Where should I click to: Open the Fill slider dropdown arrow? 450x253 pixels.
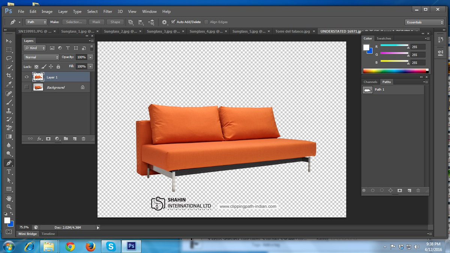click(x=90, y=66)
